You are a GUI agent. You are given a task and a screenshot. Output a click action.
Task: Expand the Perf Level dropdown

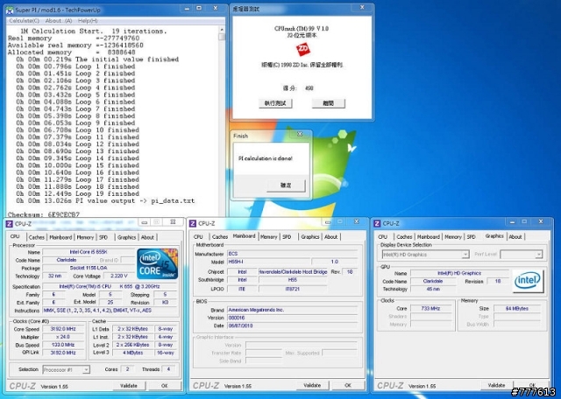[x=538, y=255]
